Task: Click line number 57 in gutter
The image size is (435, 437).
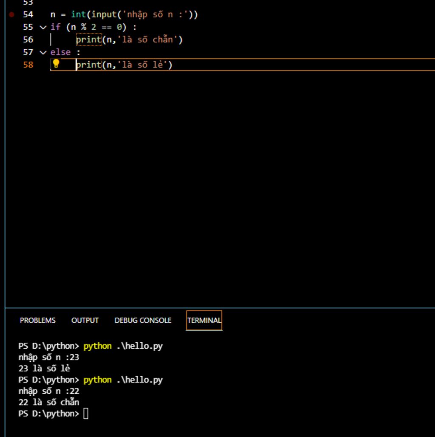Action: pos(28,52)
